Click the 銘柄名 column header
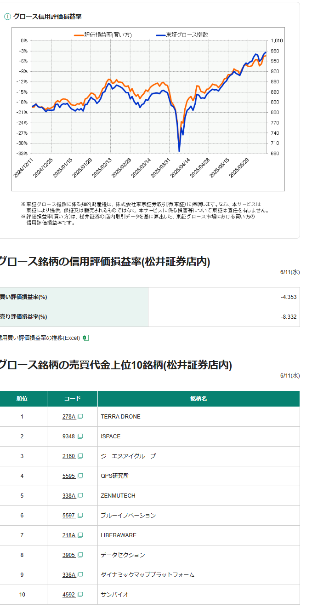Screen dimensions: 312x614 tap(199, 399)
